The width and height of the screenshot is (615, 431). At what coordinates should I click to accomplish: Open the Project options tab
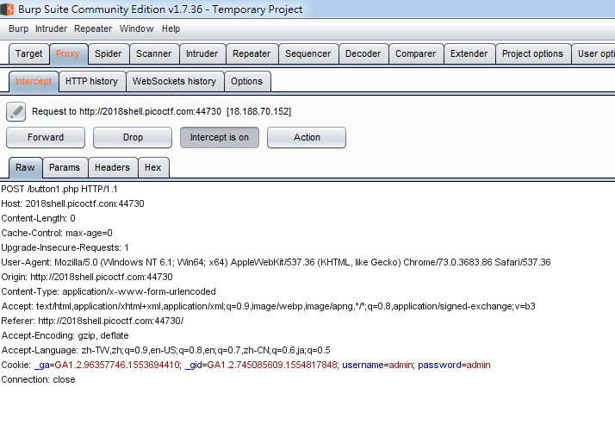tap(532, 53)
